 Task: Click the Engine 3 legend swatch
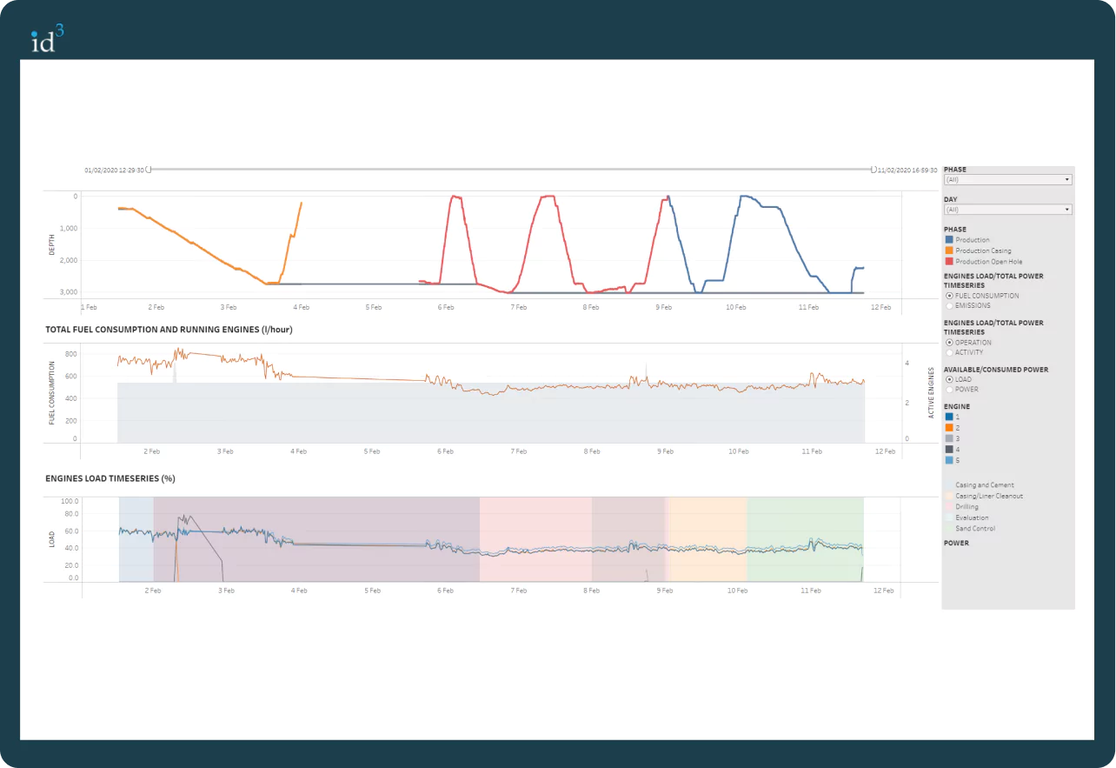click(948, 438)
